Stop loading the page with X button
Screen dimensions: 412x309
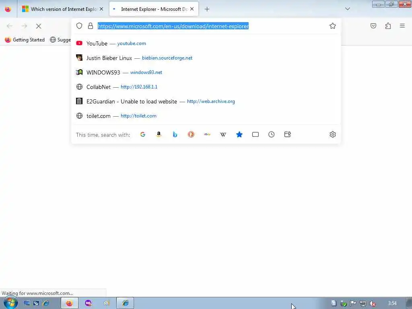click(39, 26)
